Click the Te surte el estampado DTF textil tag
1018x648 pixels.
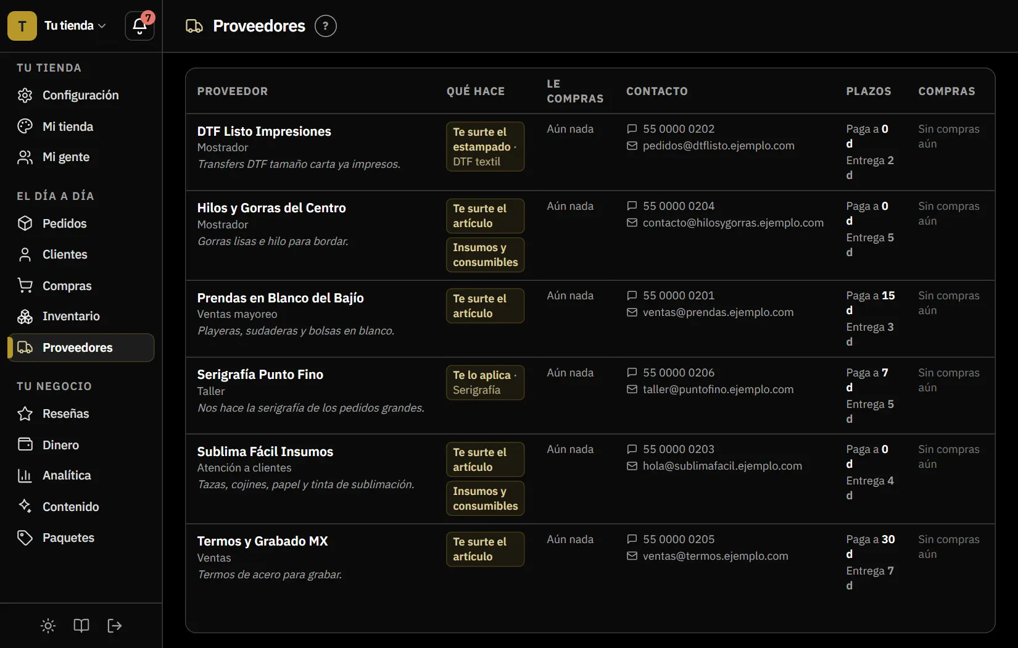(x=486, y=147)
